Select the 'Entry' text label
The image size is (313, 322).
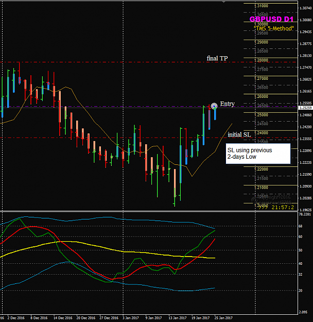pos(227,104)
